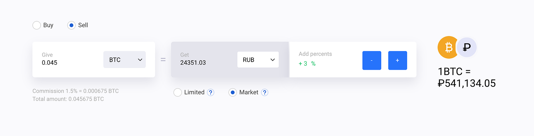Open the RUB currency dropdown
This screenshot has width=534, height=136.
point(258,60)
